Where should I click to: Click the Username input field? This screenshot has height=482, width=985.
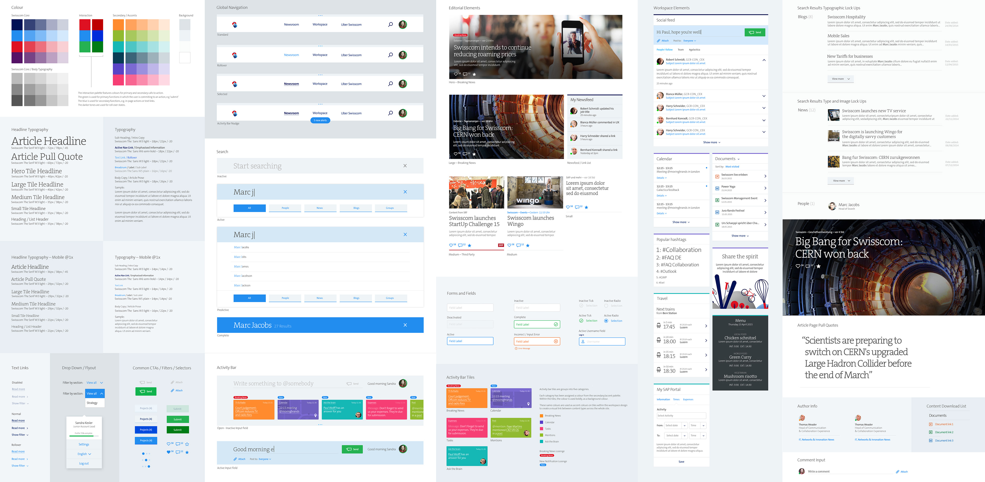(602, 342)
